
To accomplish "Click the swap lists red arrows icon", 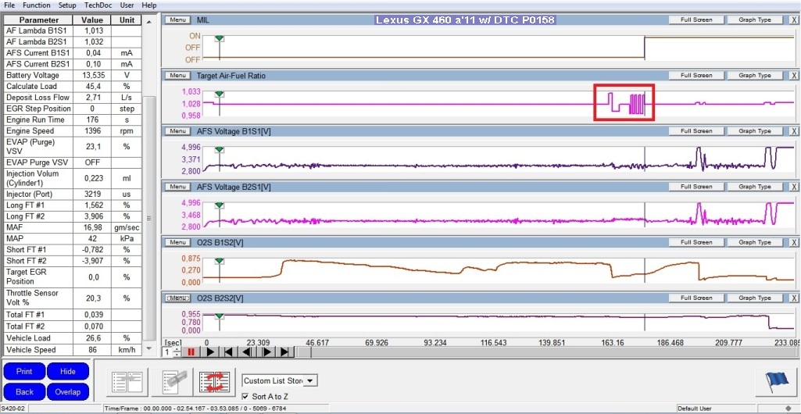I will [215, 382].
